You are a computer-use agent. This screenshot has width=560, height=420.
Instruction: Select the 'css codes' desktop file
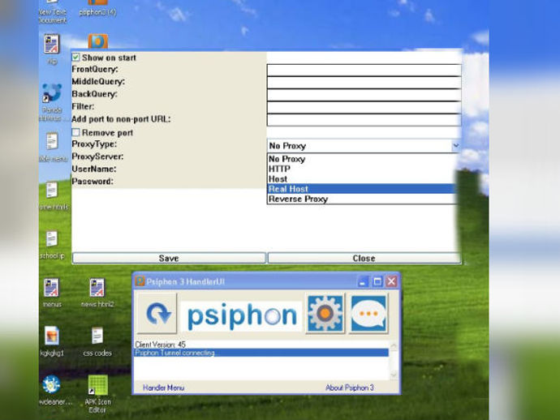click(x=97, y=341)
